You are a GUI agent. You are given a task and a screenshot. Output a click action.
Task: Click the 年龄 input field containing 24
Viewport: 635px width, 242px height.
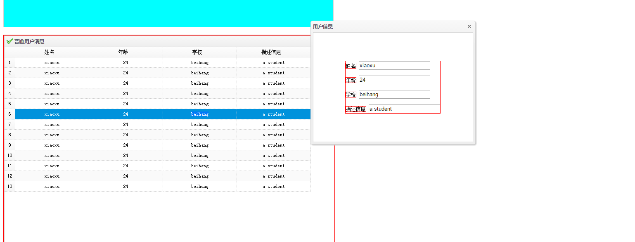pos(394,80)
